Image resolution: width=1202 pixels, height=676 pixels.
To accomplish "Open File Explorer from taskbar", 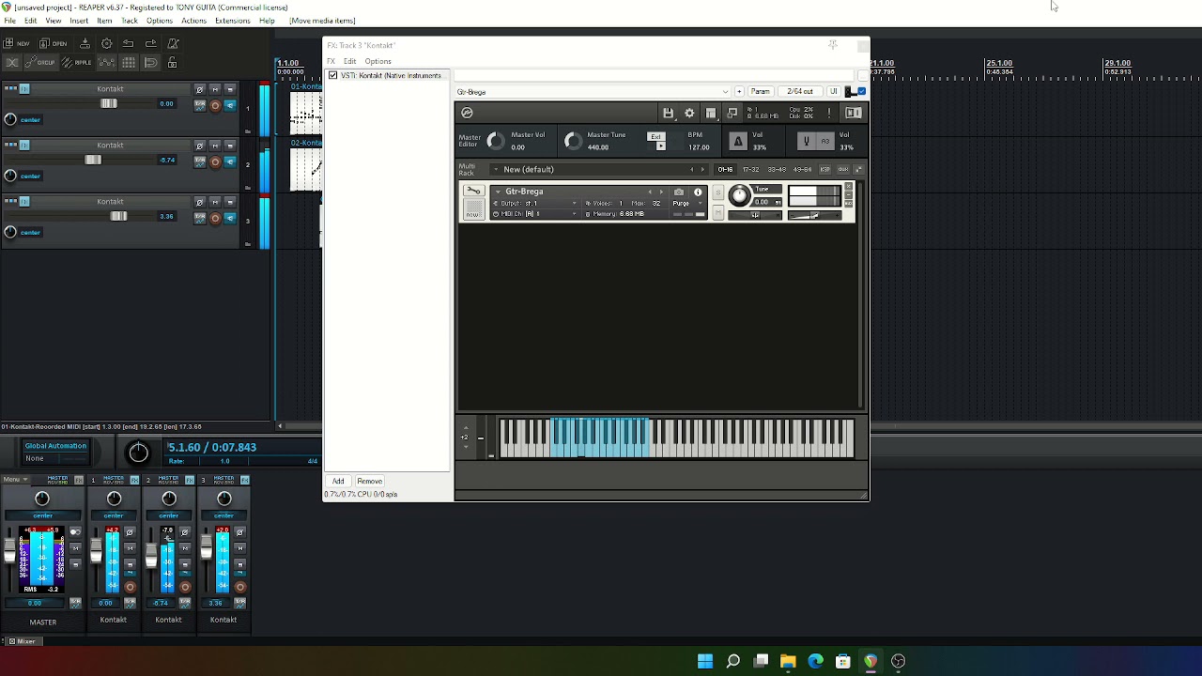I will tap(788, 661).
